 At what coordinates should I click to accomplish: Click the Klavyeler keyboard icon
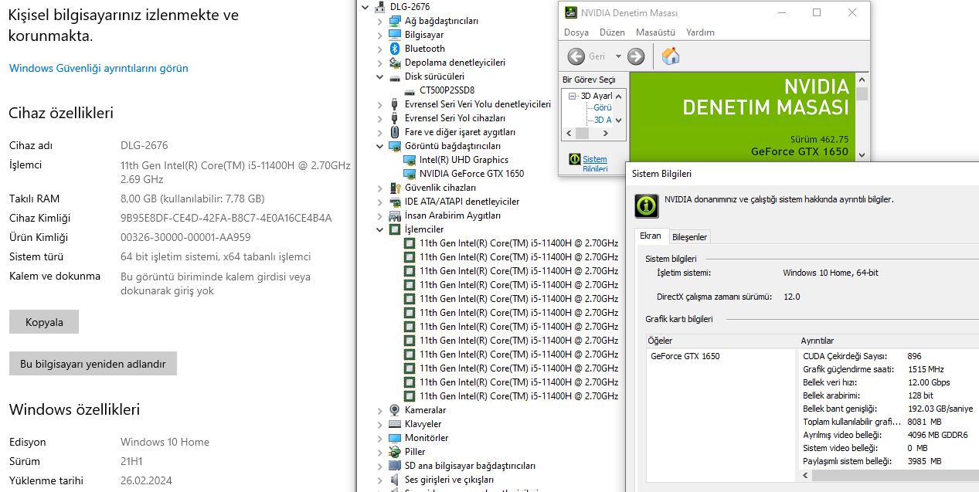(395, 424)
